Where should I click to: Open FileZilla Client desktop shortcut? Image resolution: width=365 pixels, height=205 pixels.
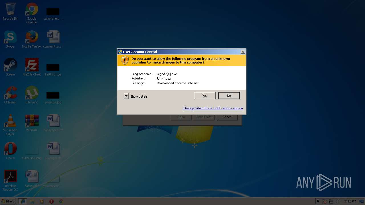(x=32, y=67)
